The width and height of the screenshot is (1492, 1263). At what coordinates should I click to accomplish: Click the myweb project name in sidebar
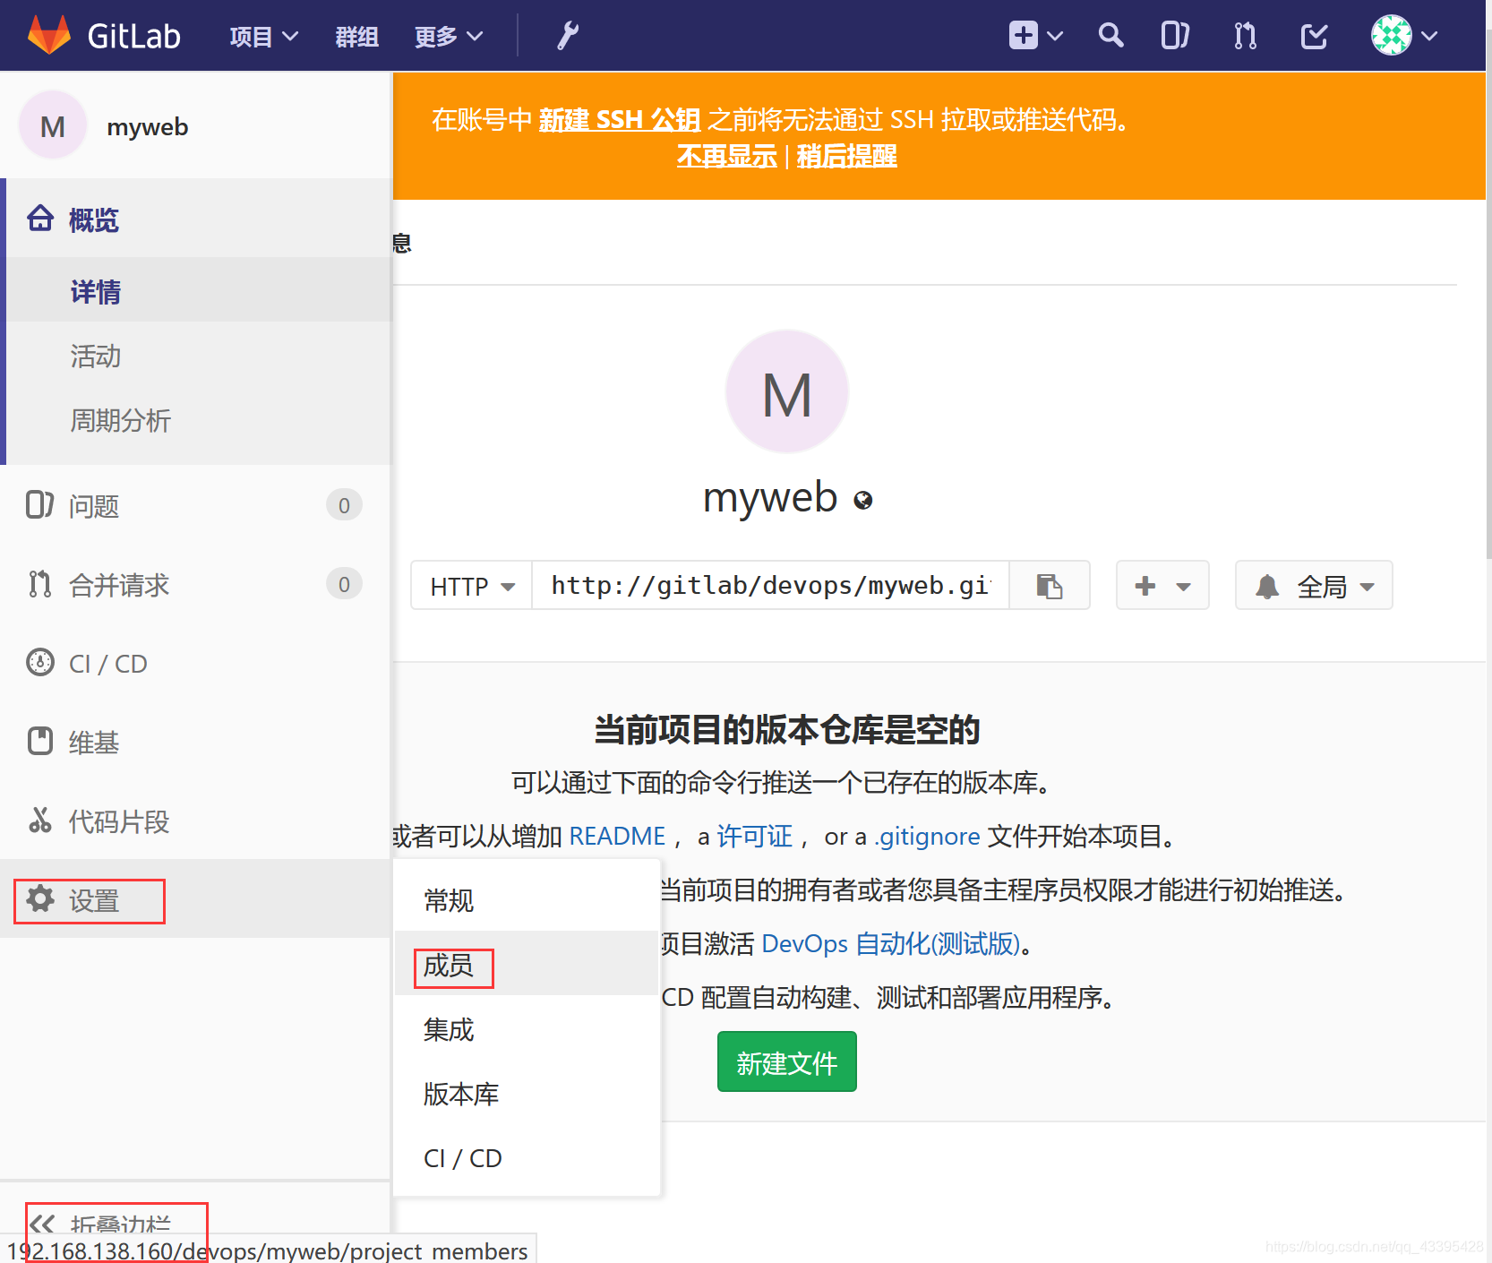click(x=148, y=126)
